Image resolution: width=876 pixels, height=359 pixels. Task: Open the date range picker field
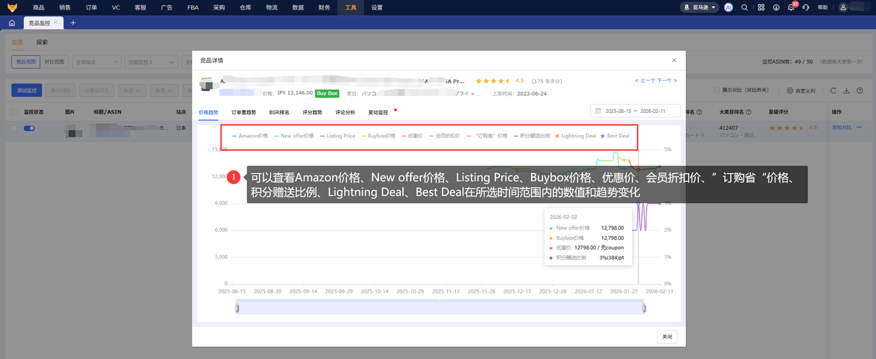coord(635,111)
